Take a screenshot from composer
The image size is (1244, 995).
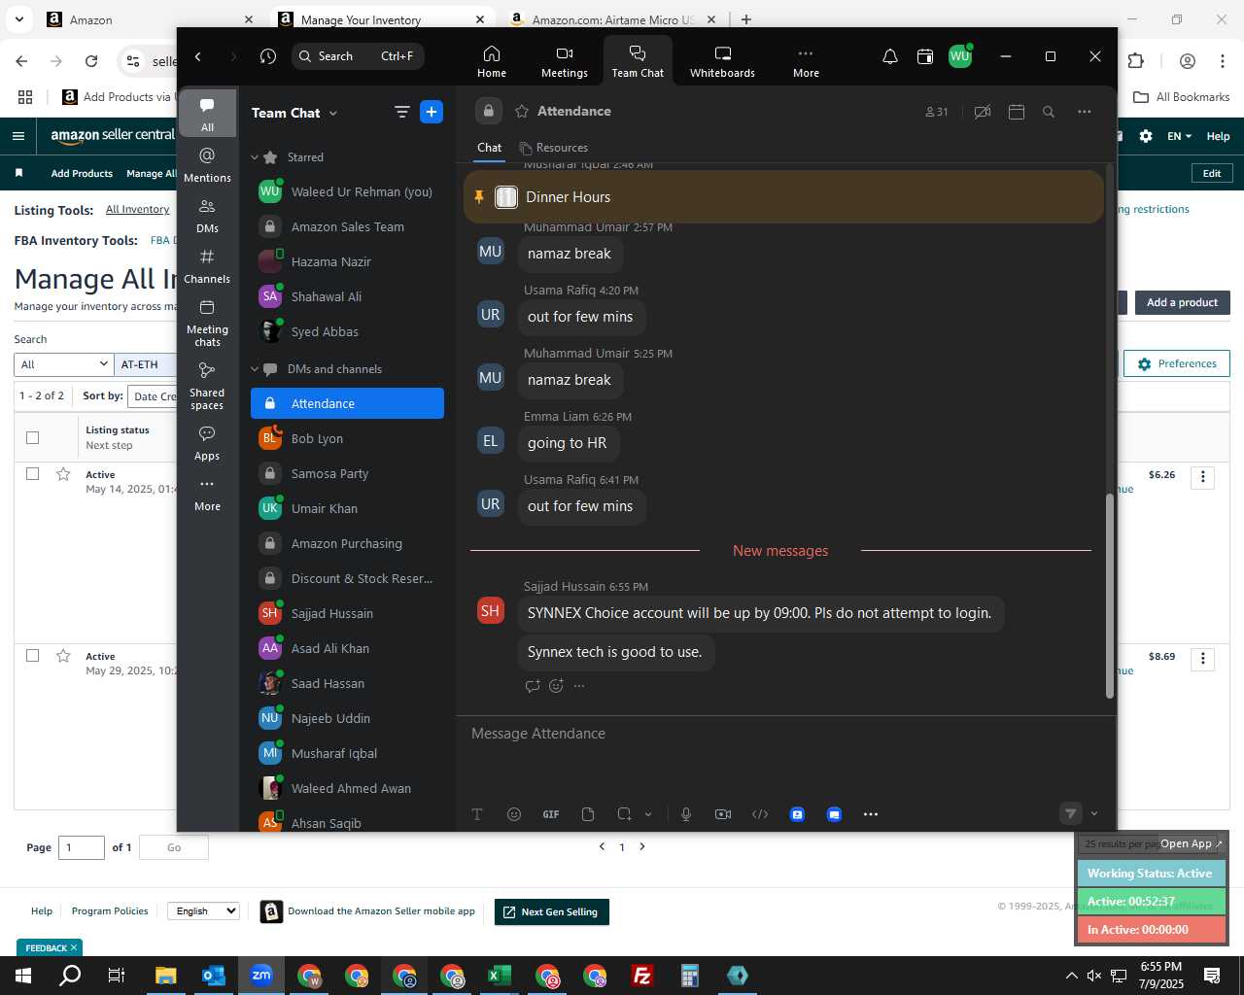click(x=624, y=814)
